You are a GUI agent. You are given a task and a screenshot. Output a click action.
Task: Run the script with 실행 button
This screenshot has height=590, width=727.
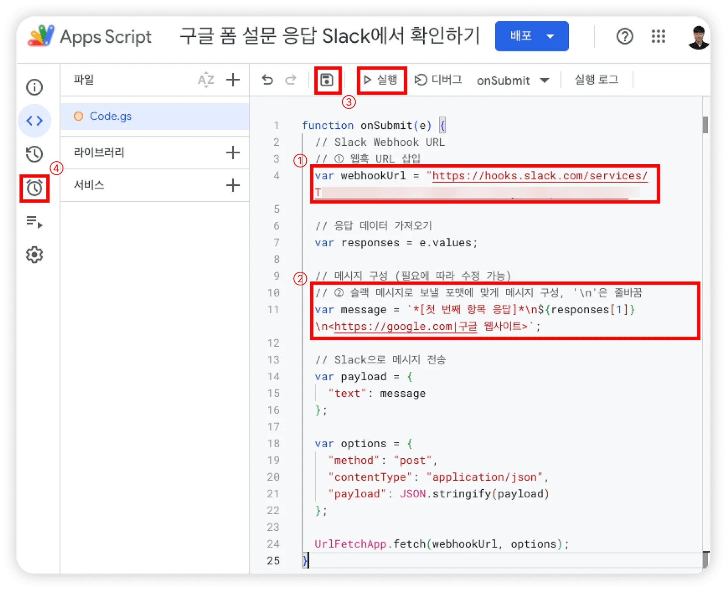(x=381, y=80)
